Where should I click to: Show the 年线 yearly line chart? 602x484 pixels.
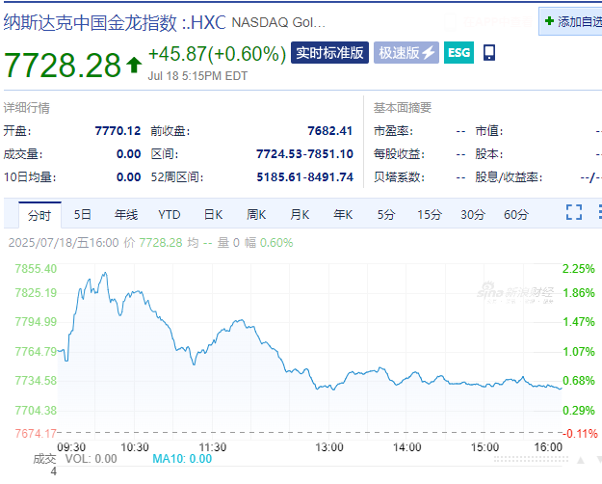pos(126,214)
